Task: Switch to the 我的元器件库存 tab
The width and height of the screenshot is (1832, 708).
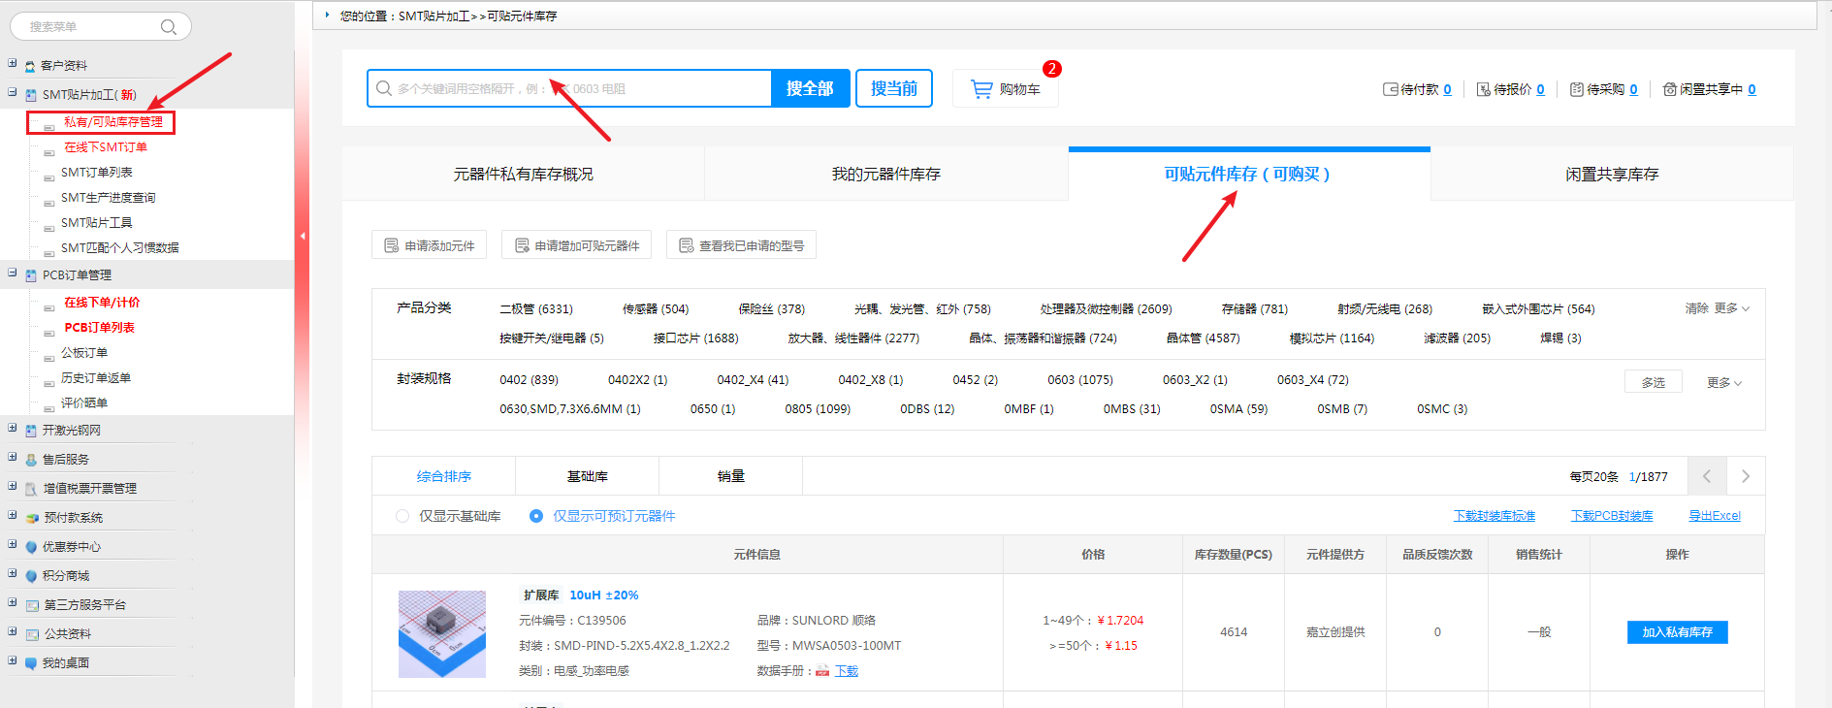Action: pos(885,175)
